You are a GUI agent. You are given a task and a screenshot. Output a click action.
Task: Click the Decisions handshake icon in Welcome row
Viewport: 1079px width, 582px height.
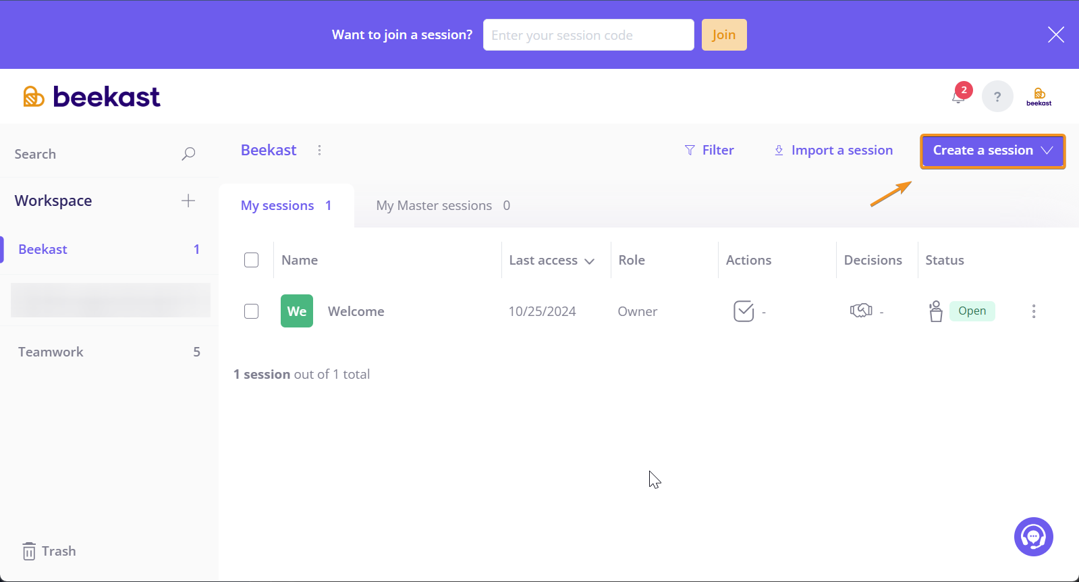pos(861,311)
